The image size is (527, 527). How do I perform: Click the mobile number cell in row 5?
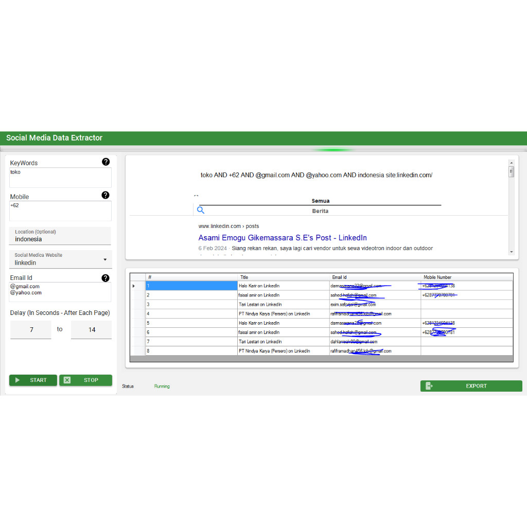point(467,323)
